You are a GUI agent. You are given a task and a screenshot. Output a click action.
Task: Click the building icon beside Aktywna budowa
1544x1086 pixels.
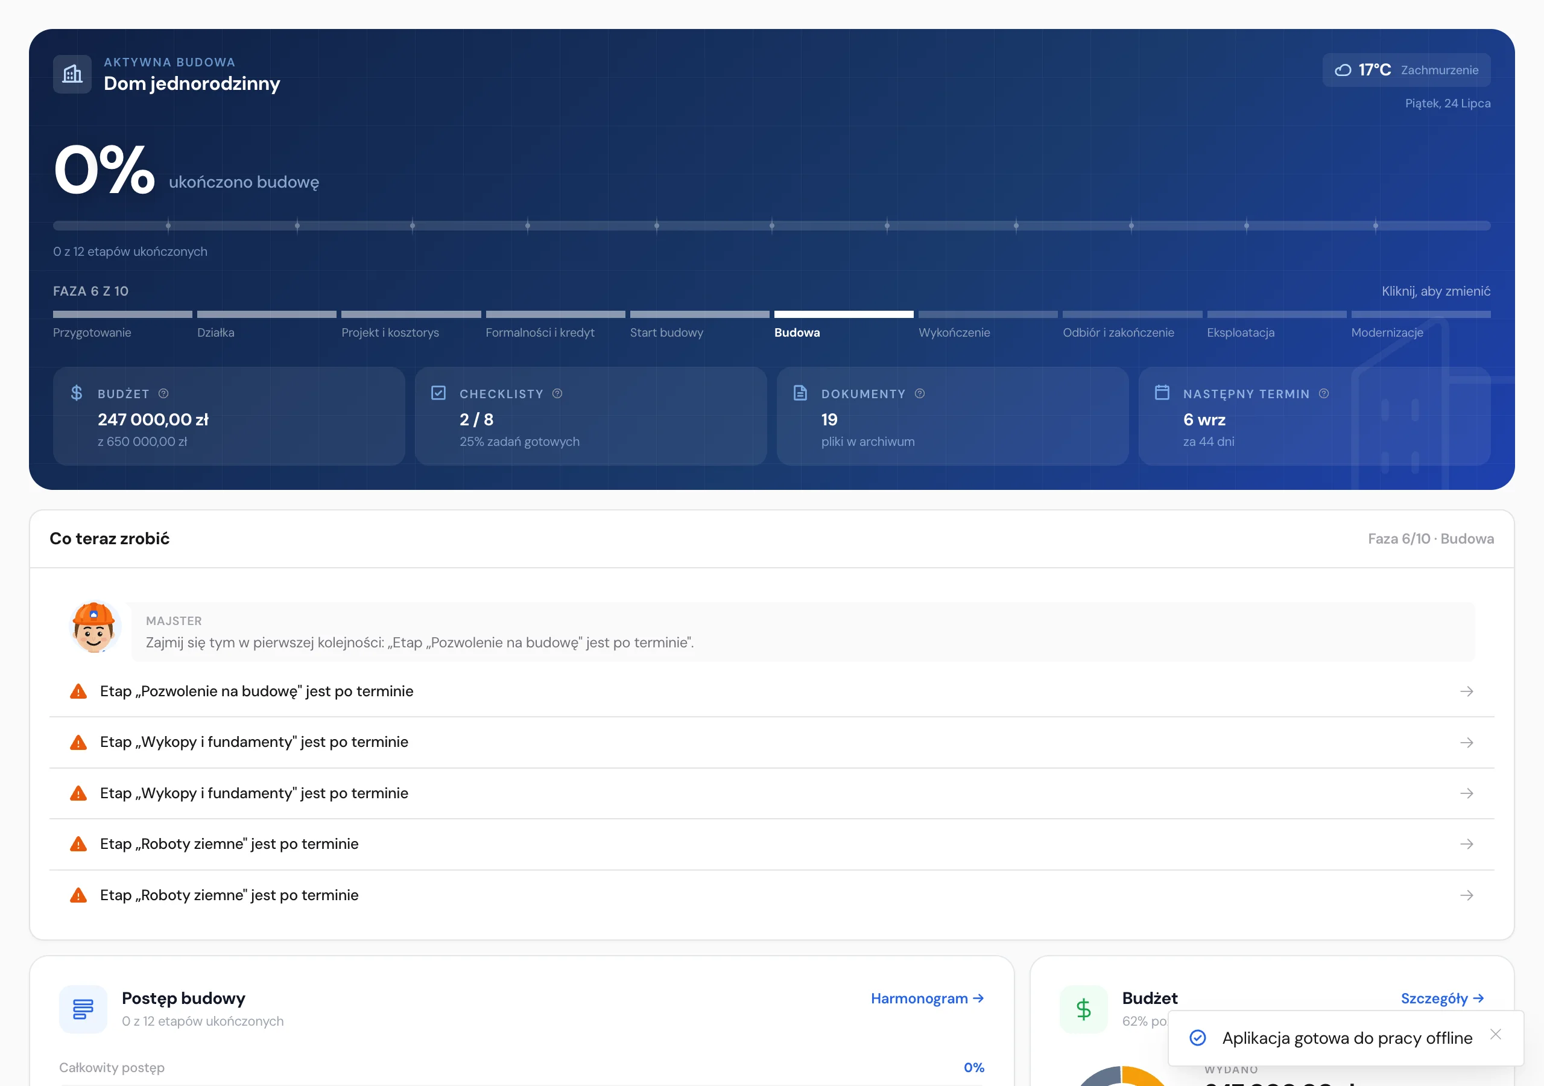[72, 74]
